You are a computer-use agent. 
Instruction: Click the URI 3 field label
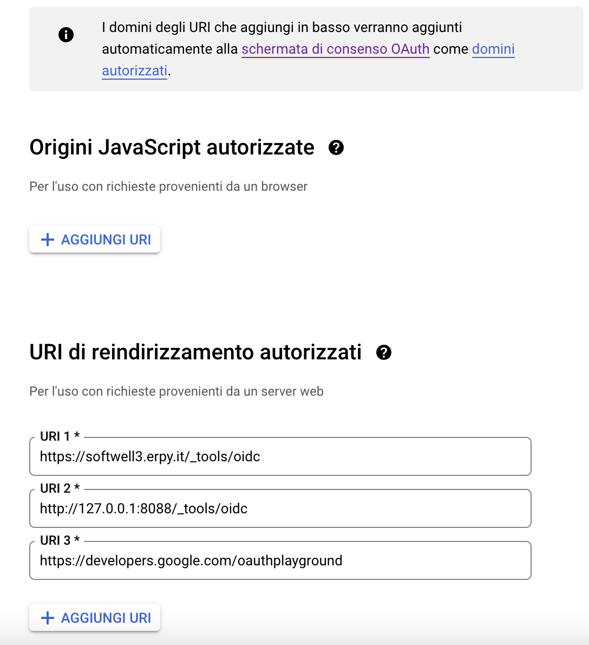point(60,541)
